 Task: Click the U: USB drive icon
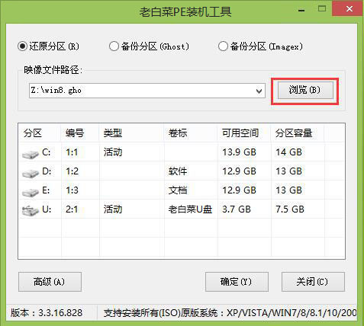point(30,210)
